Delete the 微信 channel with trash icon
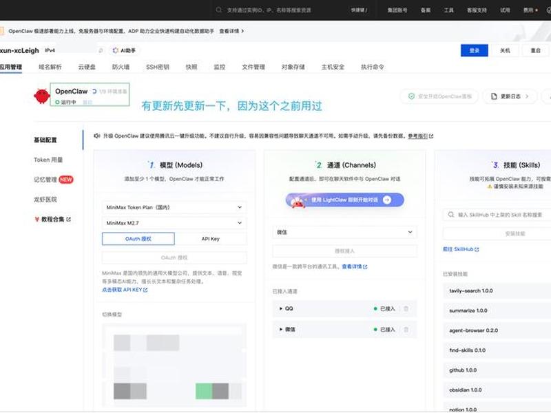551x413 pixels. click(x=406, y=330)
